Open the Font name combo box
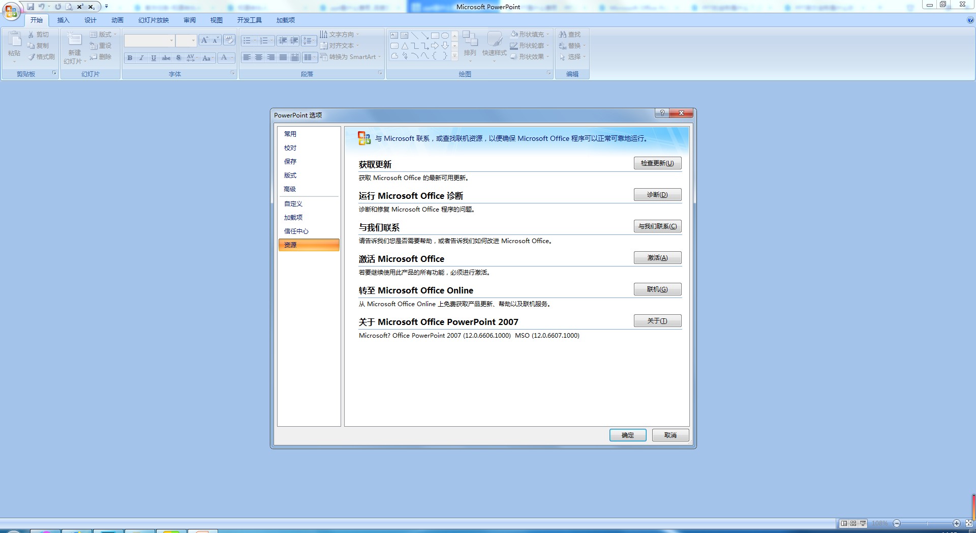Viewport: 976px width, 533px height. 149,40
